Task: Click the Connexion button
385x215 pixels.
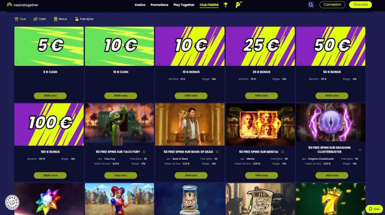Action: [x=332, y=5]
